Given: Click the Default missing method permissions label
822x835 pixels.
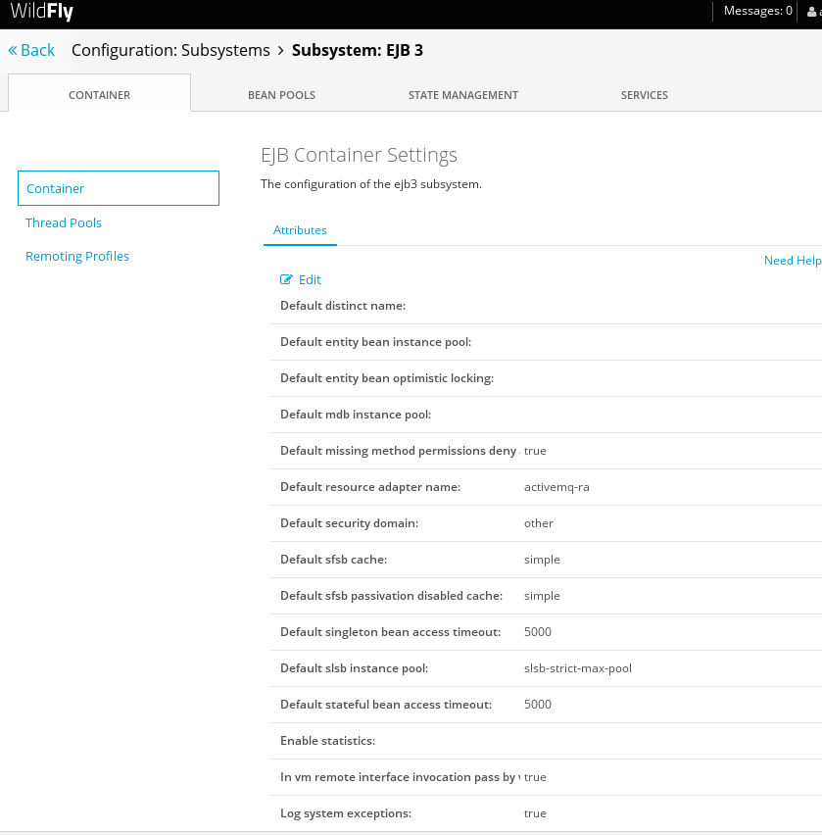Looking at the screenshot, I should pyautogui.click(x=400, y=451).
